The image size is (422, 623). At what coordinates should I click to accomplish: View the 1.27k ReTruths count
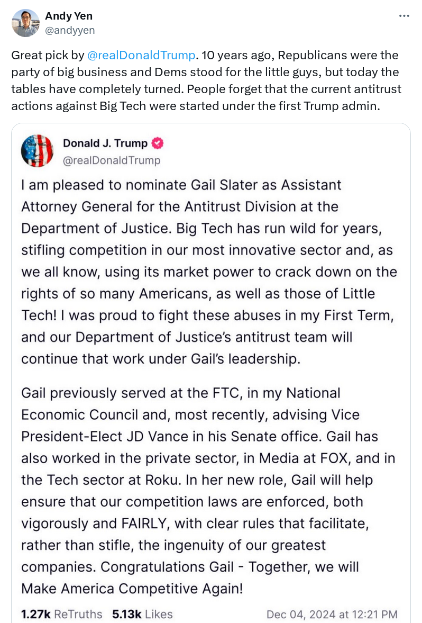[x=61, y=614]
